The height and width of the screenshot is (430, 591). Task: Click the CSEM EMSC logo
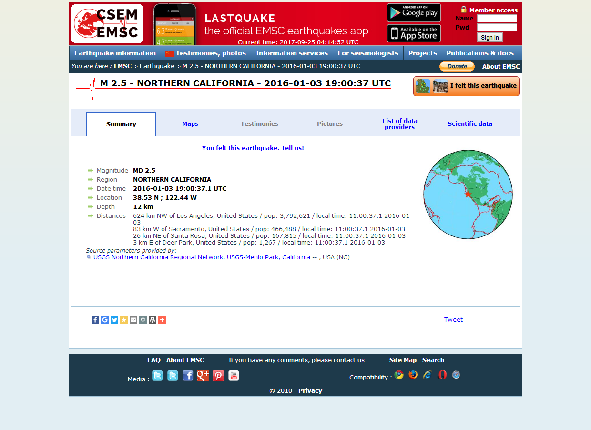(107, 24)
